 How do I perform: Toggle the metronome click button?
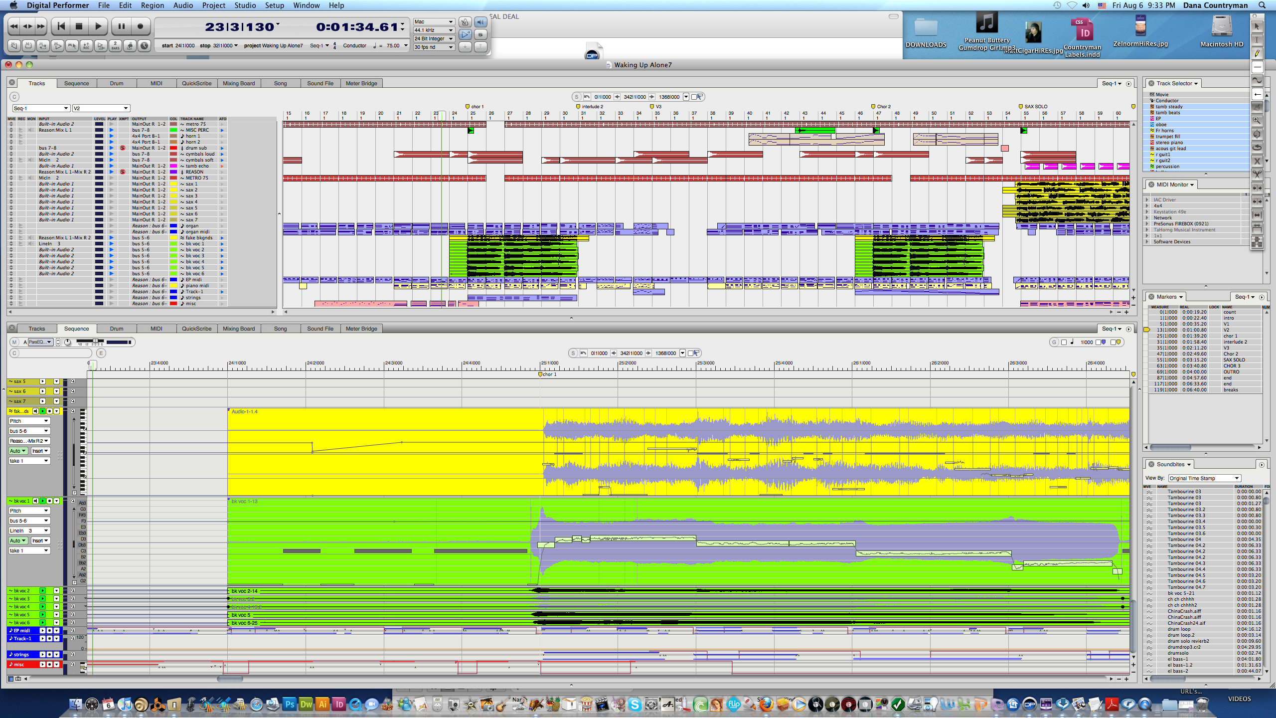pos(465,22)
